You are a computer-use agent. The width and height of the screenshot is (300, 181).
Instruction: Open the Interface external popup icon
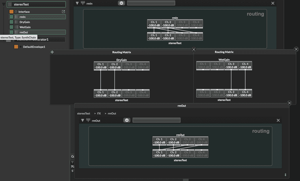click(x=63, y=12)
